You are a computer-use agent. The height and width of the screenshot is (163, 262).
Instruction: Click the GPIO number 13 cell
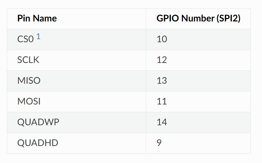click(162, 81)
